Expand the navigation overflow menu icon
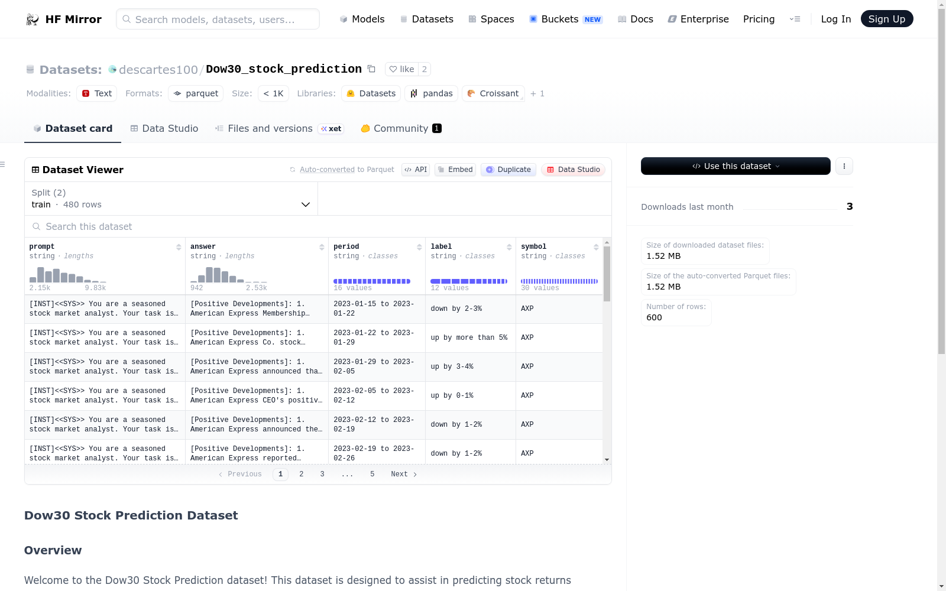Image resolution: width=946 pixels, height=591 pixels. [x=795, y=19]
